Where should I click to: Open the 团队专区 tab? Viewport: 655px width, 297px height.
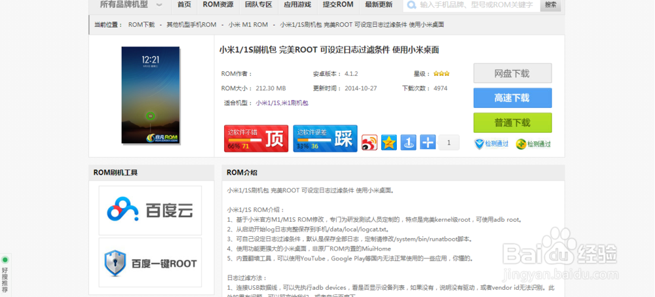click(x=259, y=5)
